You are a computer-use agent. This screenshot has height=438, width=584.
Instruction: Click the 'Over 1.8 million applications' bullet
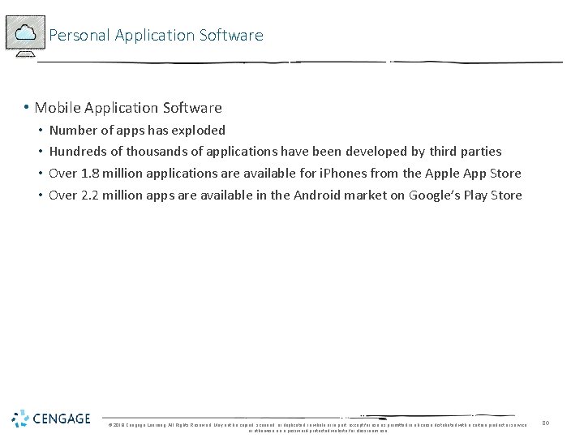point(285,174)
